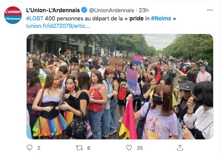Open the pride march photo
The width and height of the screenshot is (222, 156).
(120, 87)
